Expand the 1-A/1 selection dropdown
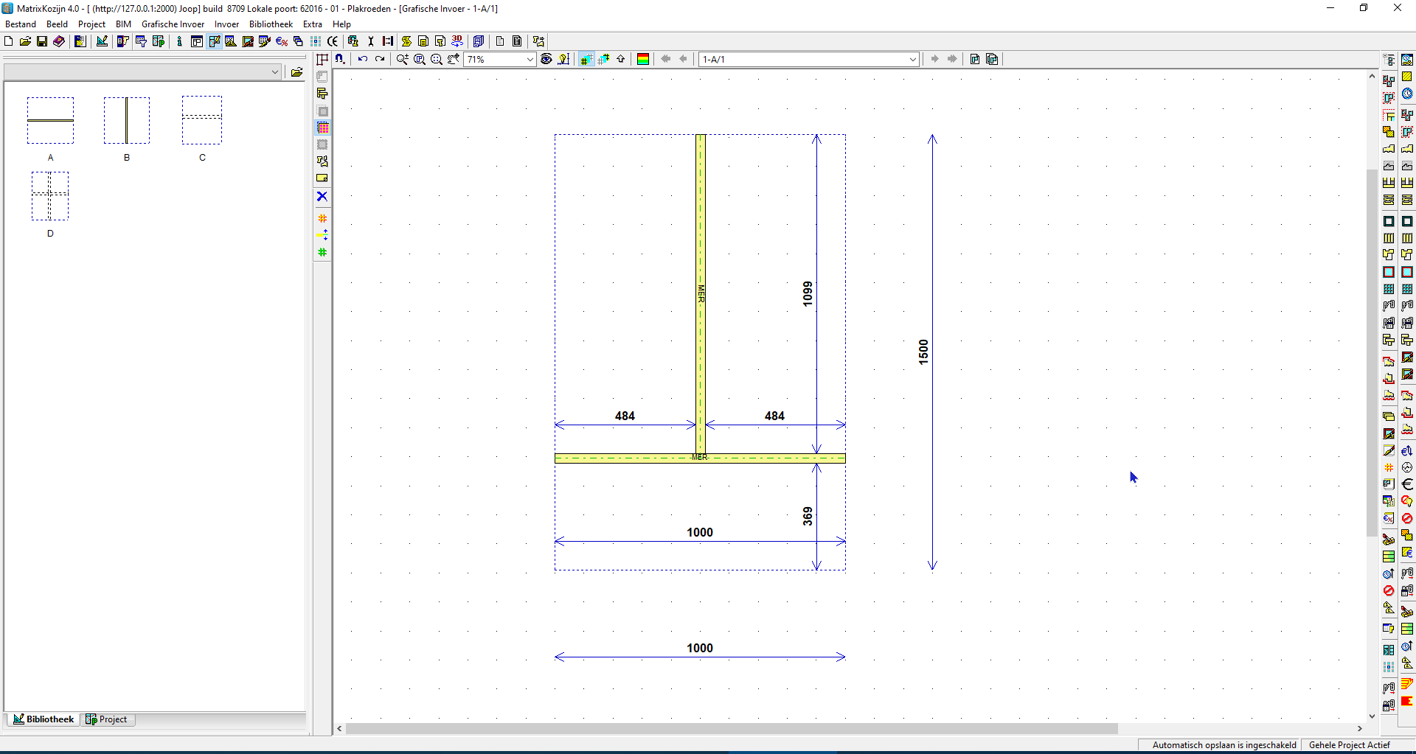 (x=913, y=59)
